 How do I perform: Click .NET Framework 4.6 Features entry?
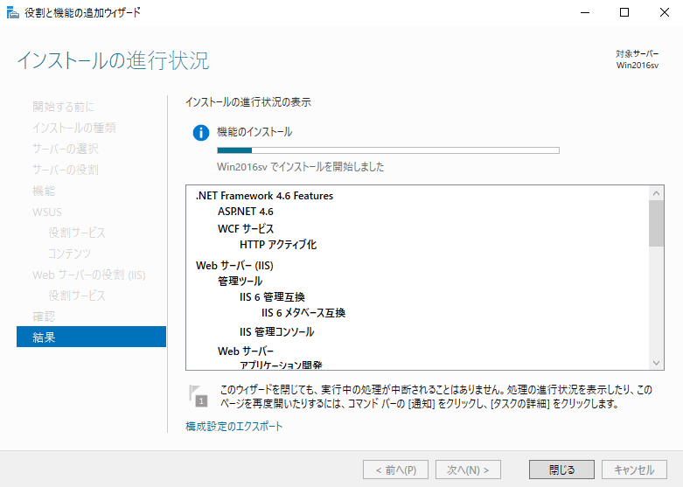coord(264,196)
